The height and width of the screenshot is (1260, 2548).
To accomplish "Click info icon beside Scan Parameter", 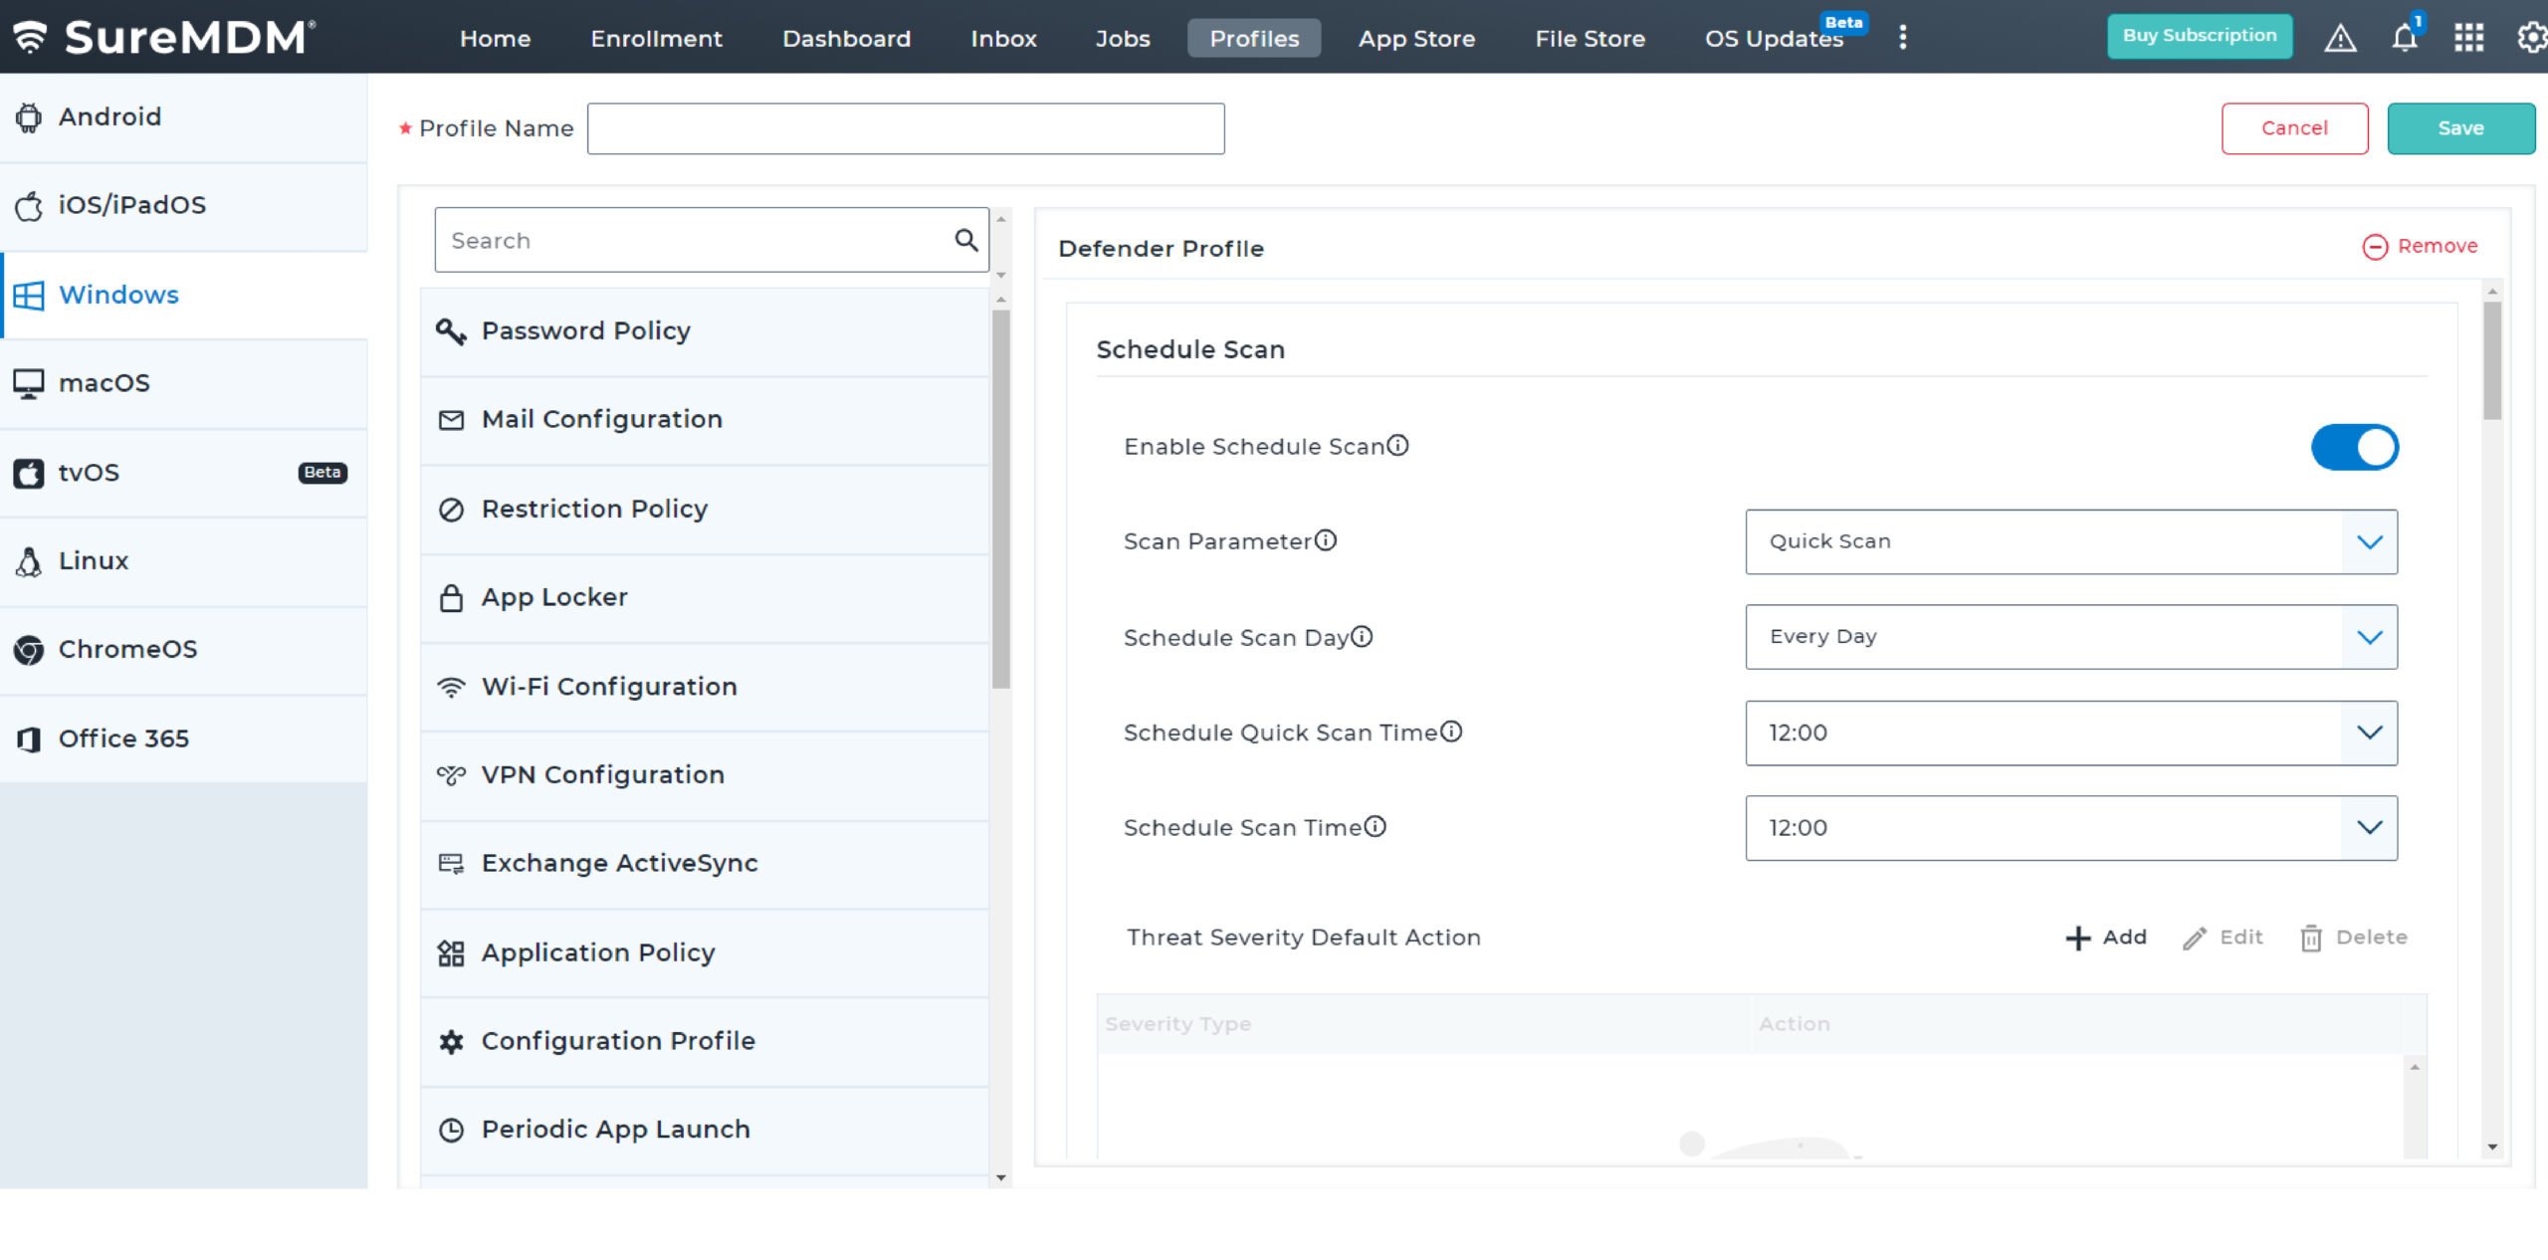I will [x=1325, y=539].
